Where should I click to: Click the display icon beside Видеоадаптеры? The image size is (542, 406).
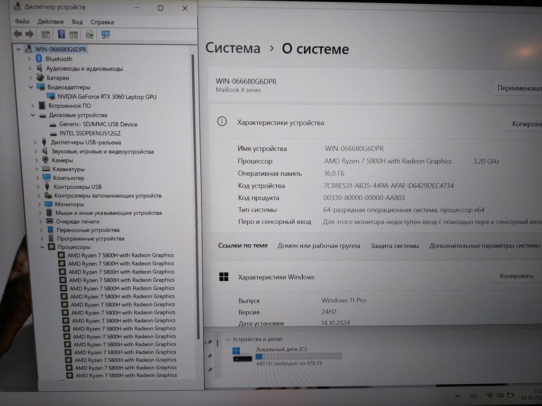point(41,87)
